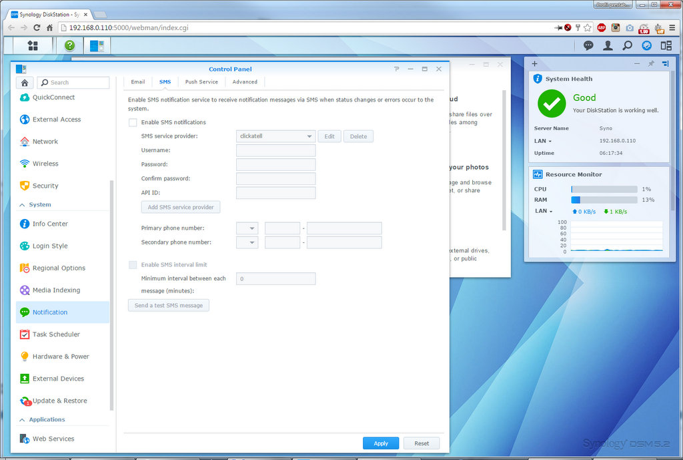
Task: Go to Control Panel home
Action: [25, 82]
